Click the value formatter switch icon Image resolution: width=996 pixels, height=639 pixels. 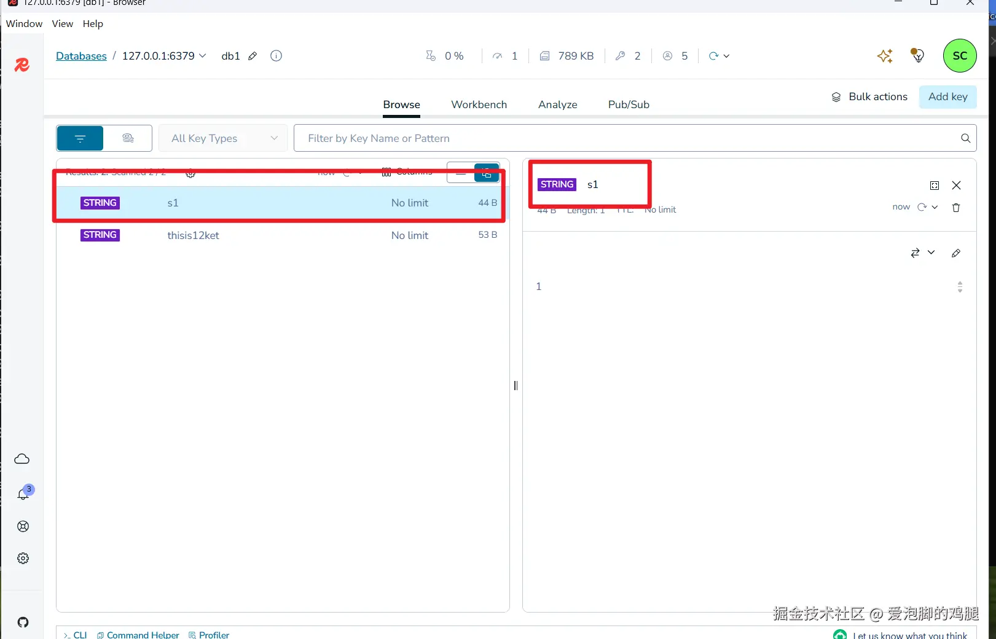coord(915,253)
